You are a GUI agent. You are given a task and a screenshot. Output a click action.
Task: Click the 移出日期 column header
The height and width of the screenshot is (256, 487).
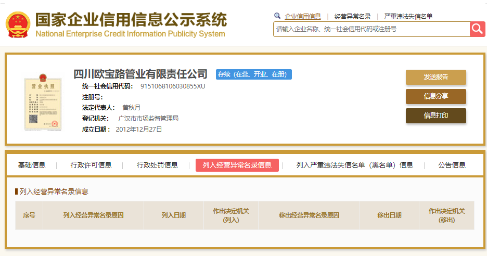(389, 215)
